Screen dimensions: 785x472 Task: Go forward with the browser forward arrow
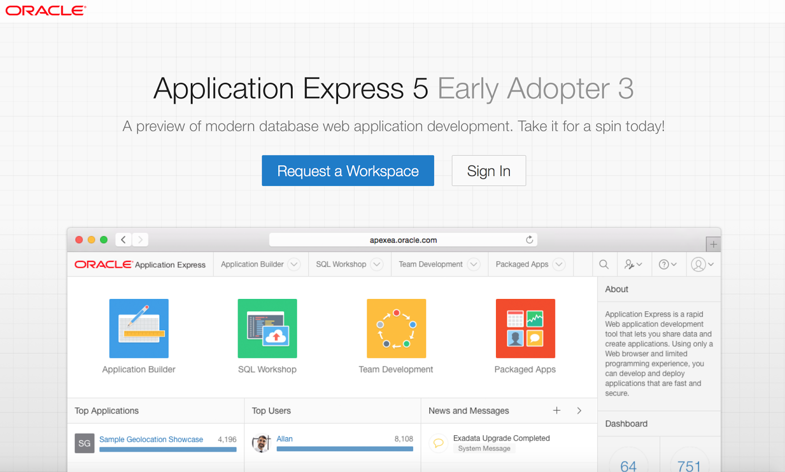pyautogui.click(x=140, y=240)
